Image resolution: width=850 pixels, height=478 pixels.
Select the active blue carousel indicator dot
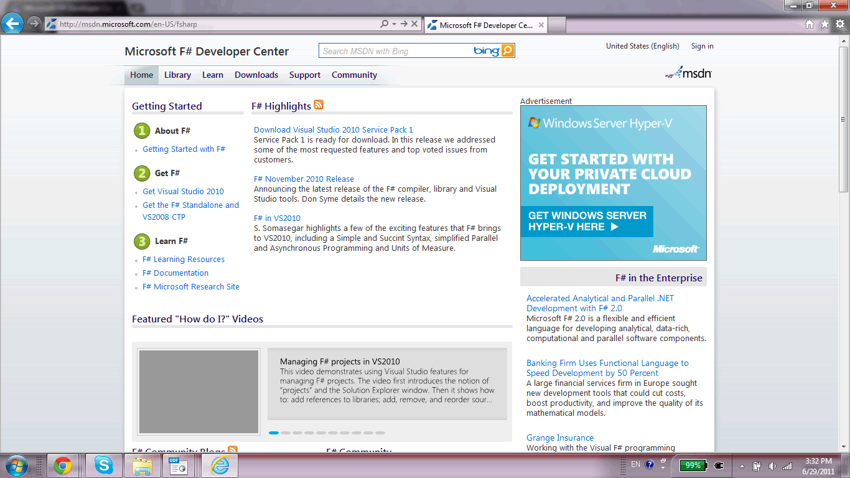pos(274,433)
